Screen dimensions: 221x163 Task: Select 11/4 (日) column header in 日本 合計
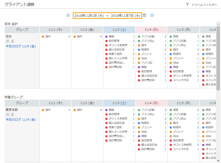[x=151, y=30]
